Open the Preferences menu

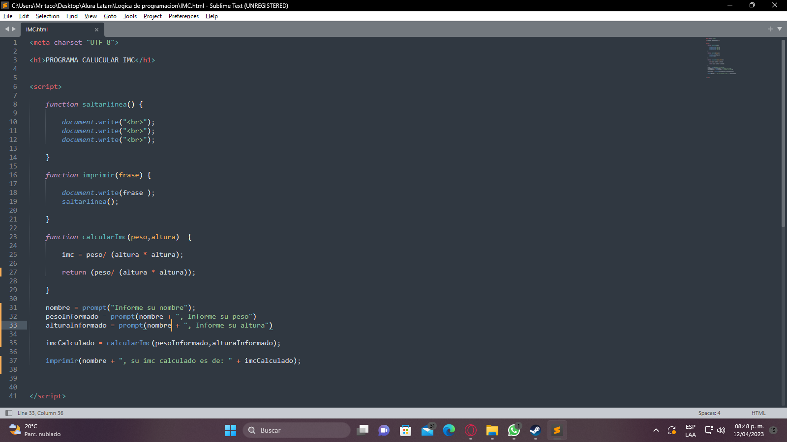tap(183, 16)
